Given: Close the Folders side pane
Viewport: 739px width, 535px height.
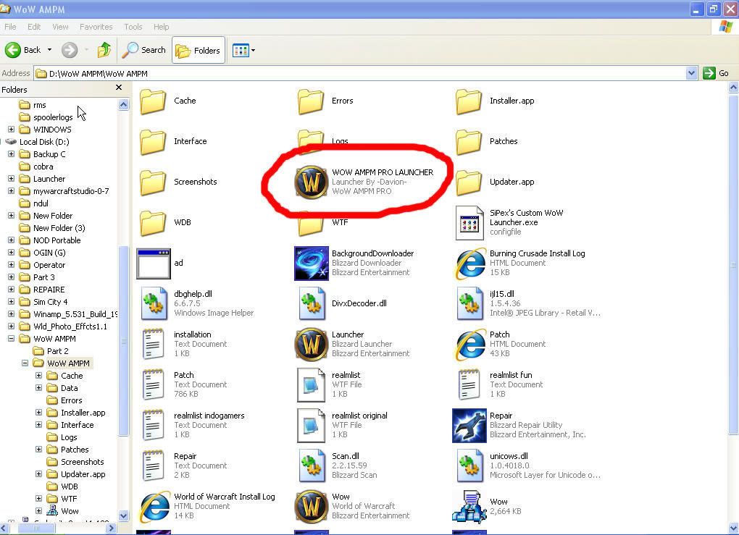Looking at the screenshot, I should click(x=119, y=88).
